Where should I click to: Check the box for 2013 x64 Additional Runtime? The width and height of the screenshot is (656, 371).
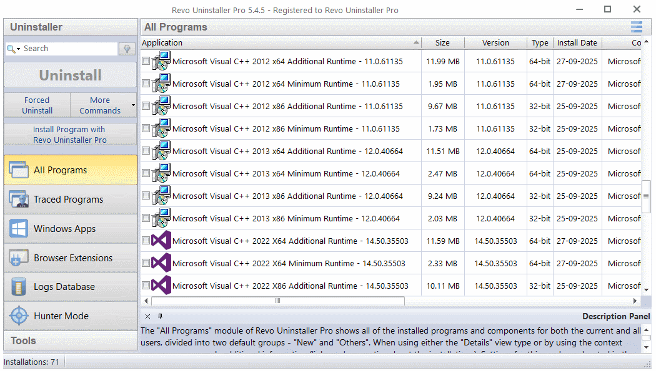146,151
